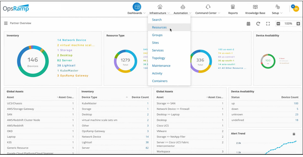
Task: Click the Command Center headset icon
Action: click(x=208, y=7)
